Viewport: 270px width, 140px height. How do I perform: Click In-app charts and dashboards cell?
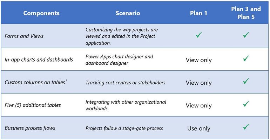pyautogui.click(x=39, y=59)
